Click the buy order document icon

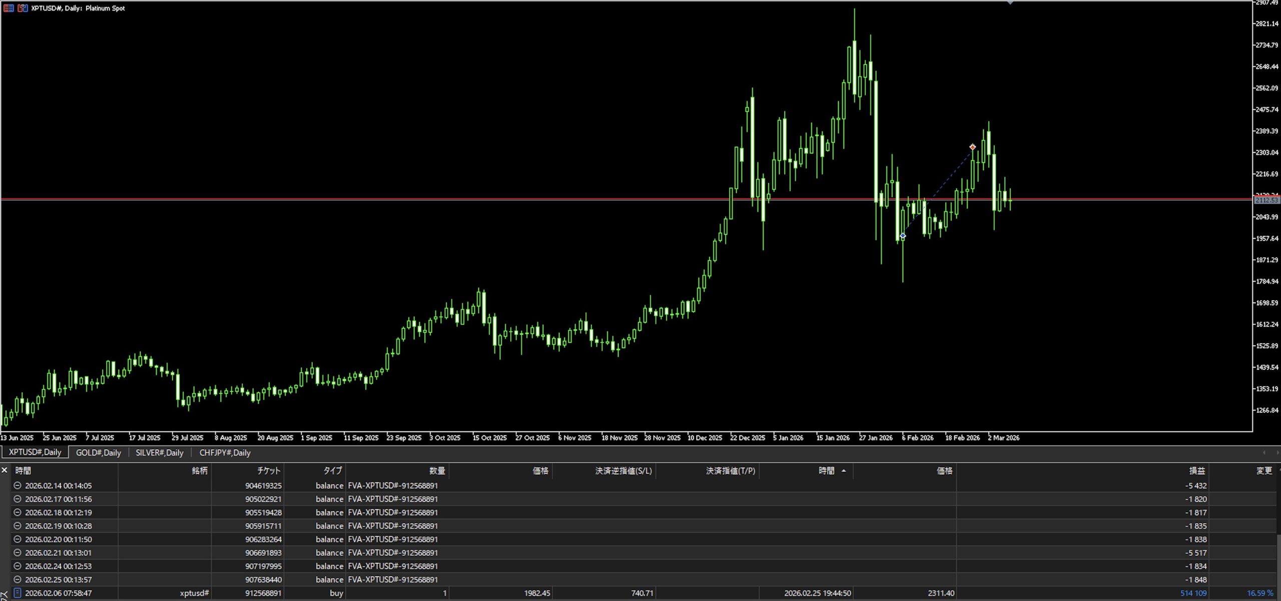click(18, 593)
